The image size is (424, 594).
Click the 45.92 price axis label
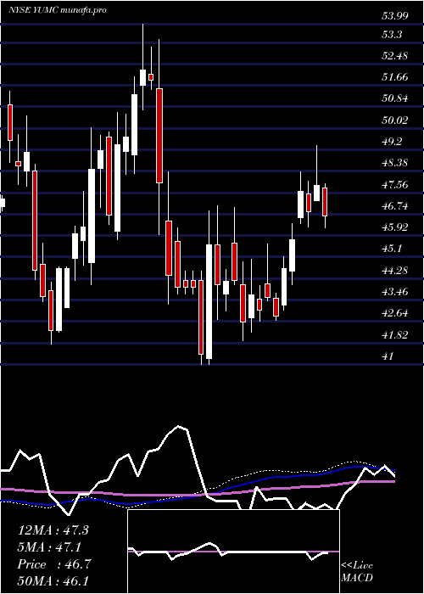point(395,227)
